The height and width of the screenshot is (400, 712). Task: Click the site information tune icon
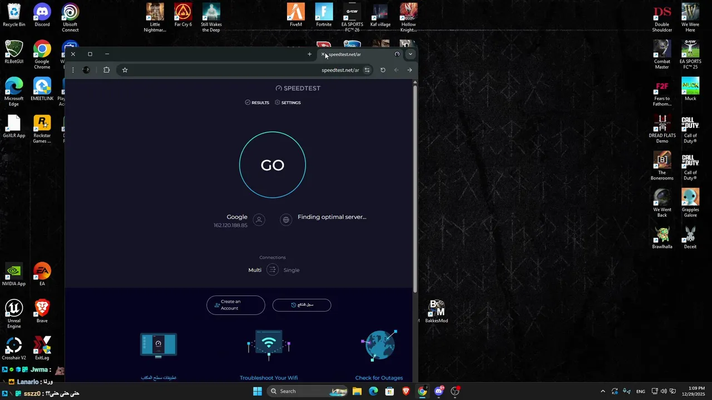pyautogui.click(x=367, y=70)
